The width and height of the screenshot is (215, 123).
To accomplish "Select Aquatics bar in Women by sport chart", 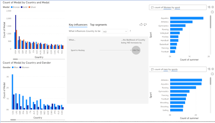I will pos(187,18).
